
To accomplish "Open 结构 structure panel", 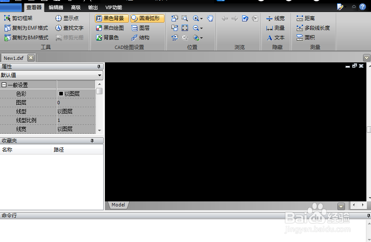I will coord(141,38).
